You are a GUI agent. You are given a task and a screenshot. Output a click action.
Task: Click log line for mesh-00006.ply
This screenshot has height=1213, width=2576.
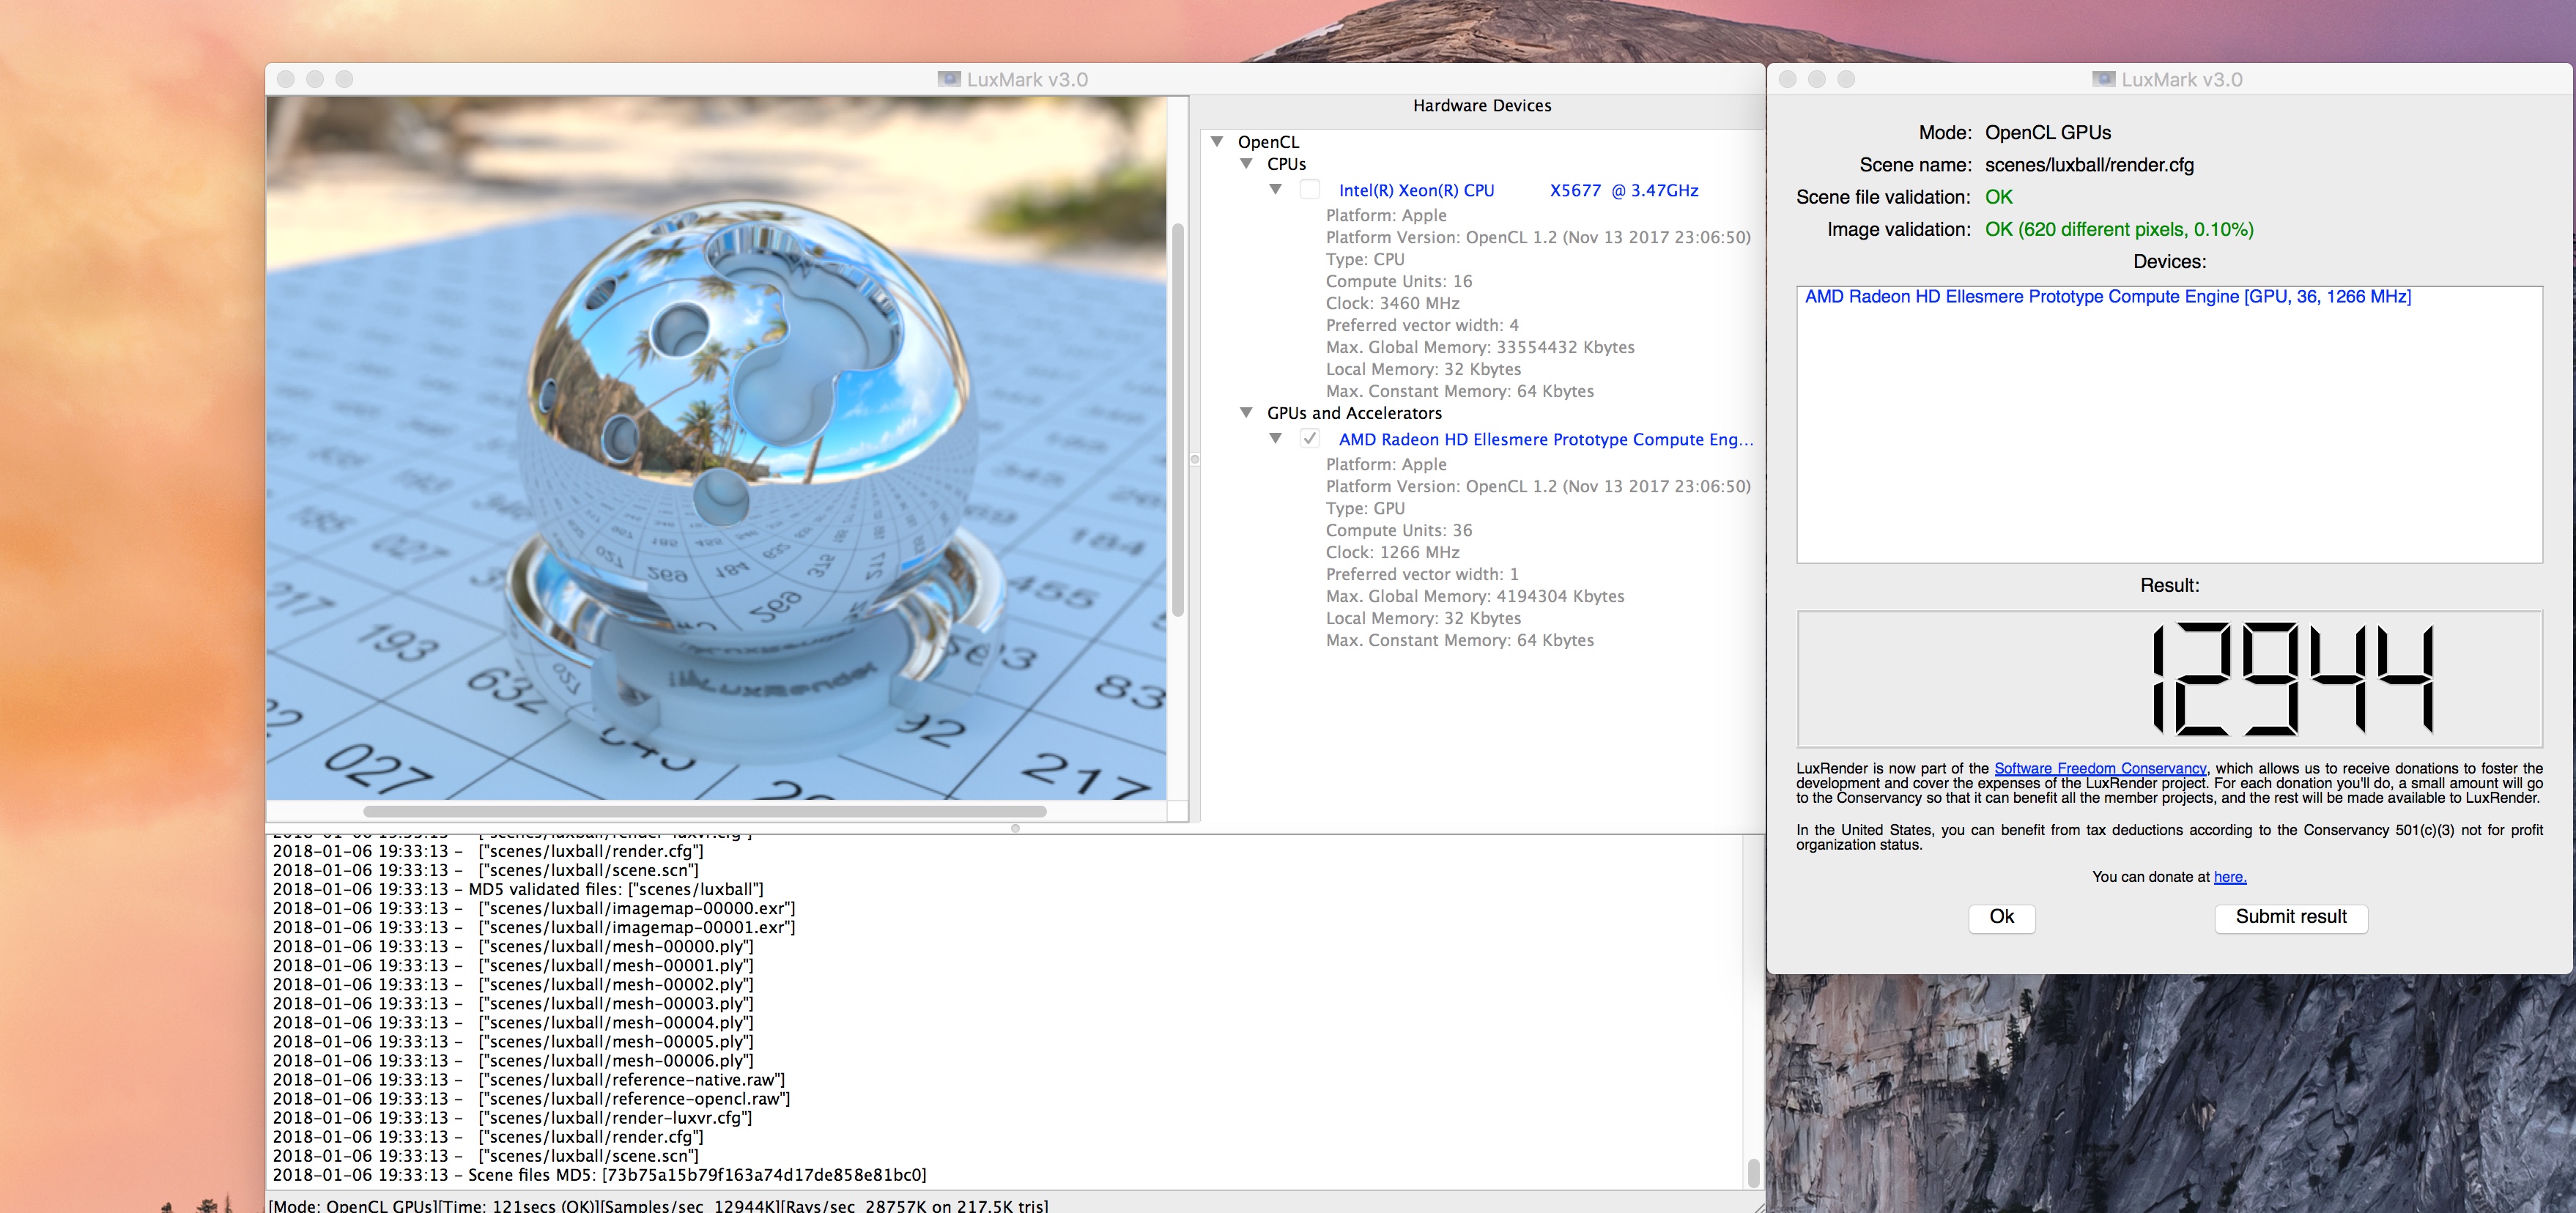point(513,1061)
